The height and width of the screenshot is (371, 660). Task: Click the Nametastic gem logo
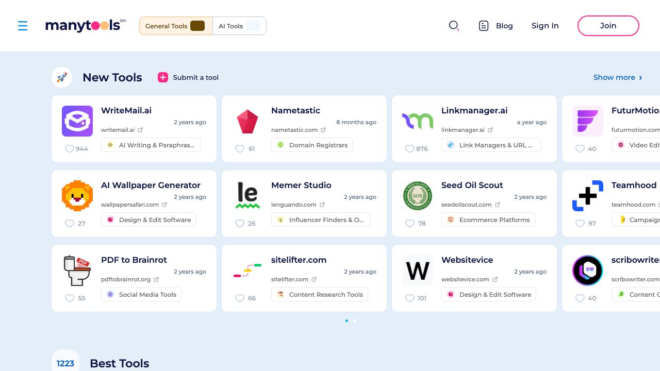[x=247, y=122]
